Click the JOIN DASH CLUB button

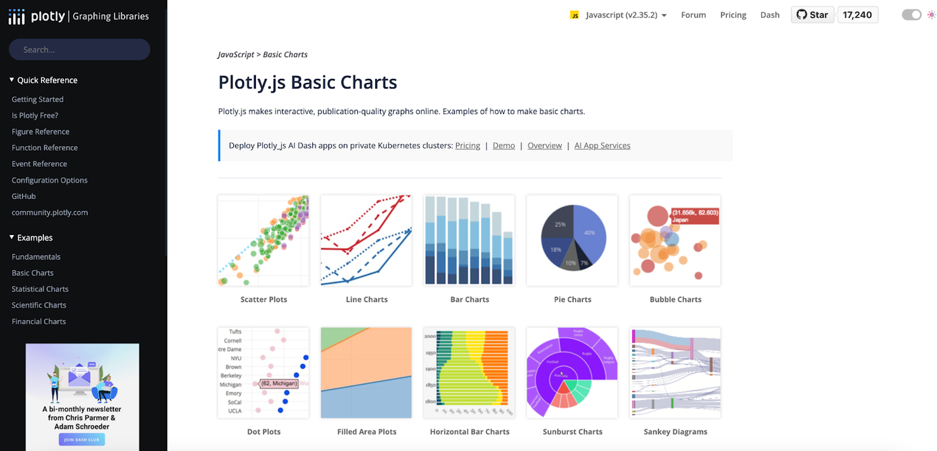[x=82, y=441]
